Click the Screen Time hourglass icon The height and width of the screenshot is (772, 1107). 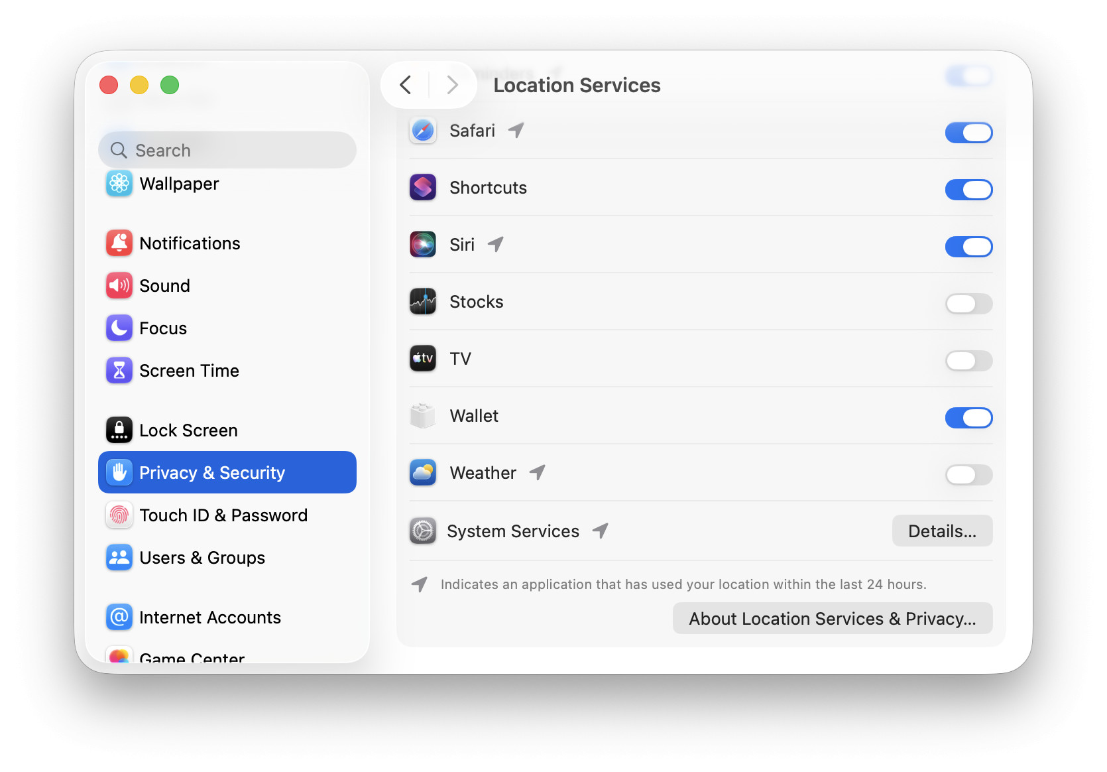coord(119,371)
